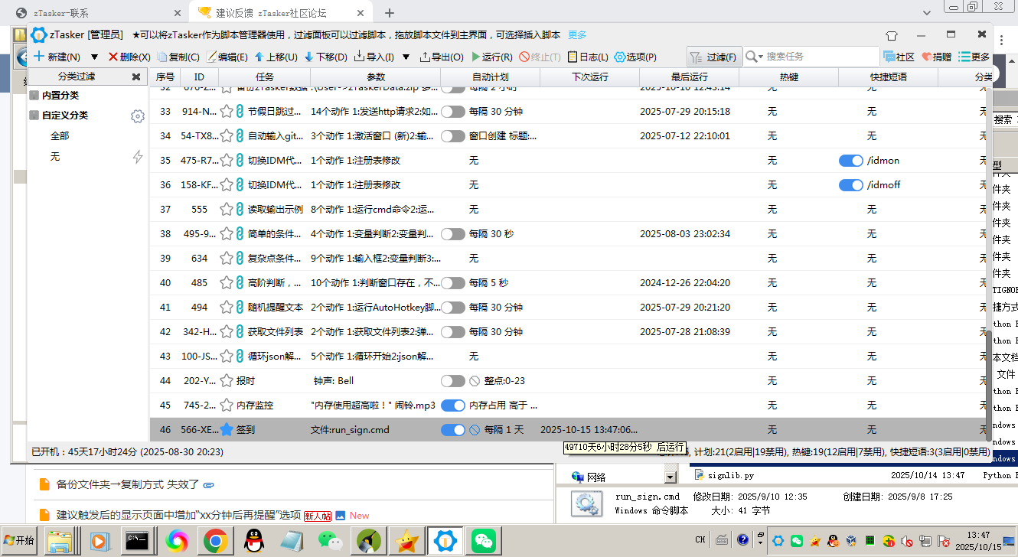Click the 过滤 filter button
The width and height of the screenshot is (1018, 557).
(x=716, y=56)
